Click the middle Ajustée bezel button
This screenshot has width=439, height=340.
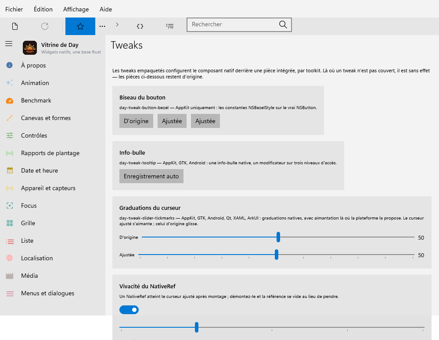172,121
